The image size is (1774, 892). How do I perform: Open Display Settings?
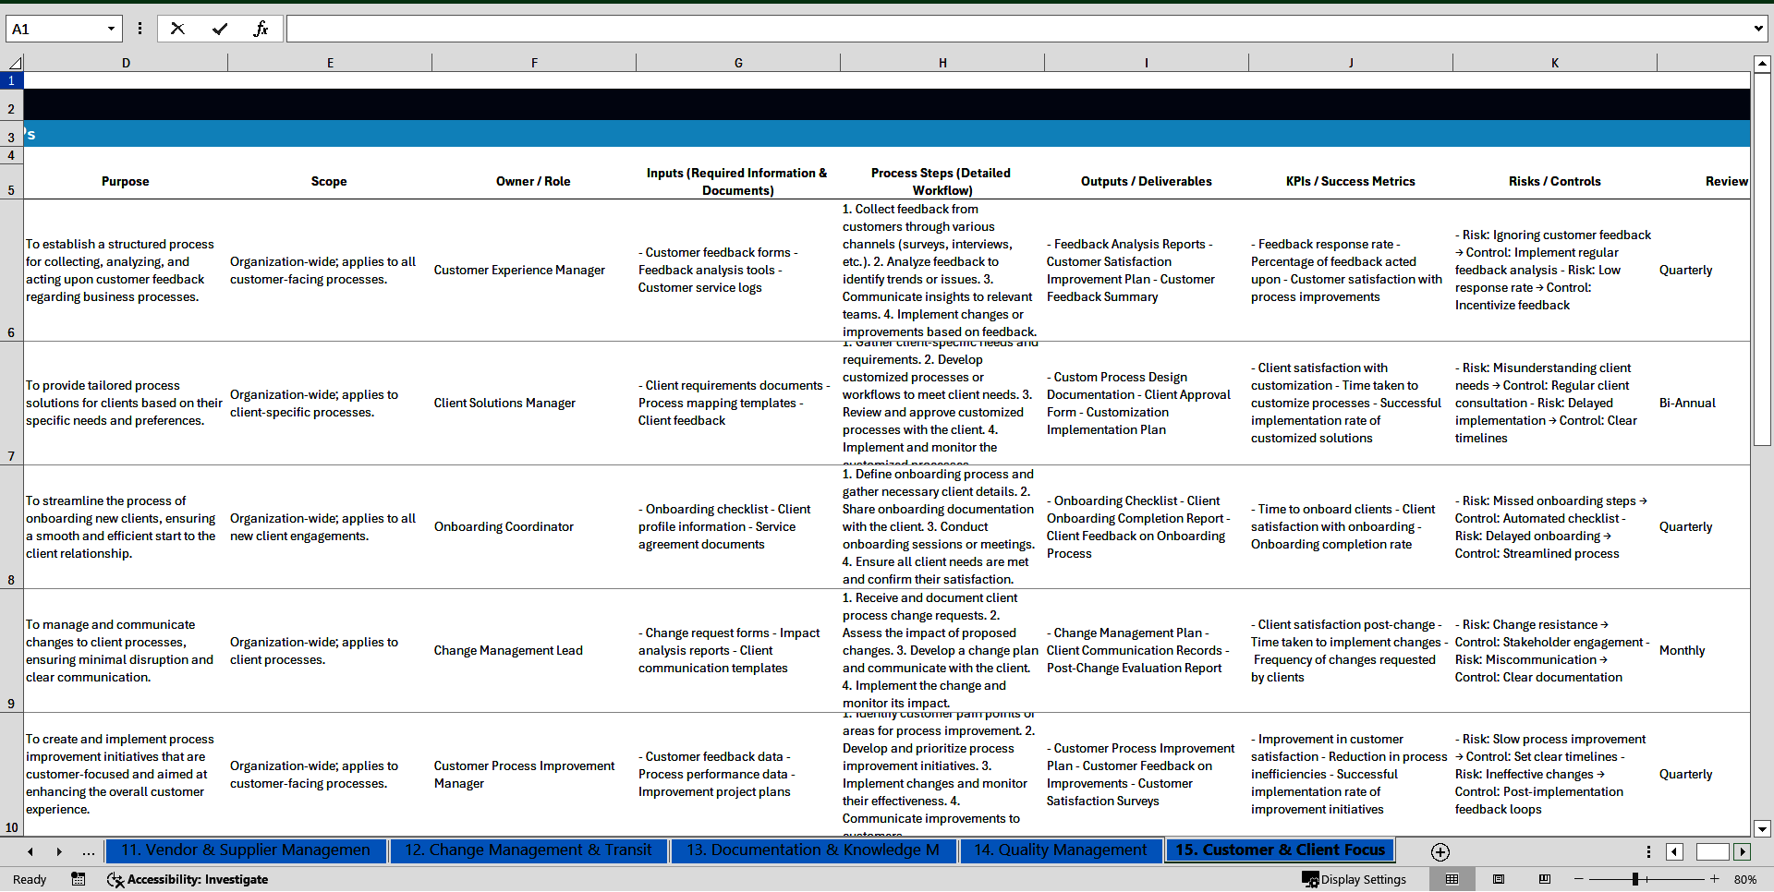click(x=1355, y=879)
